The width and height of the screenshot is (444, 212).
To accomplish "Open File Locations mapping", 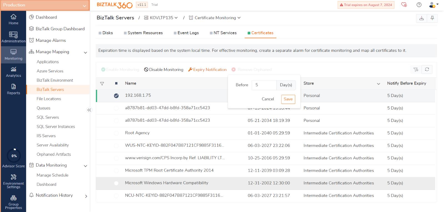I will coord(49,99).
